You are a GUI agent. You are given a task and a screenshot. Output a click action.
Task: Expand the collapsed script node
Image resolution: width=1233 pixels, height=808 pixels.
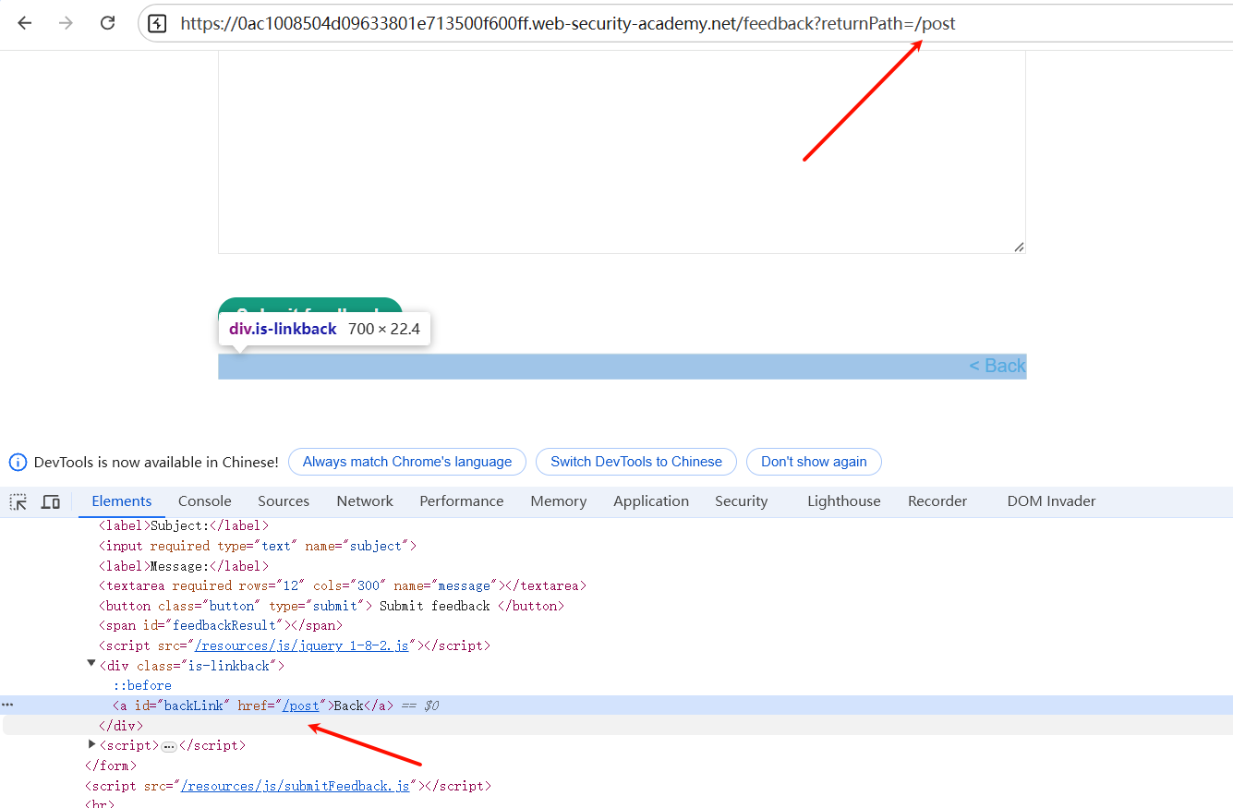pyautogui.click(x=91, y=744)
